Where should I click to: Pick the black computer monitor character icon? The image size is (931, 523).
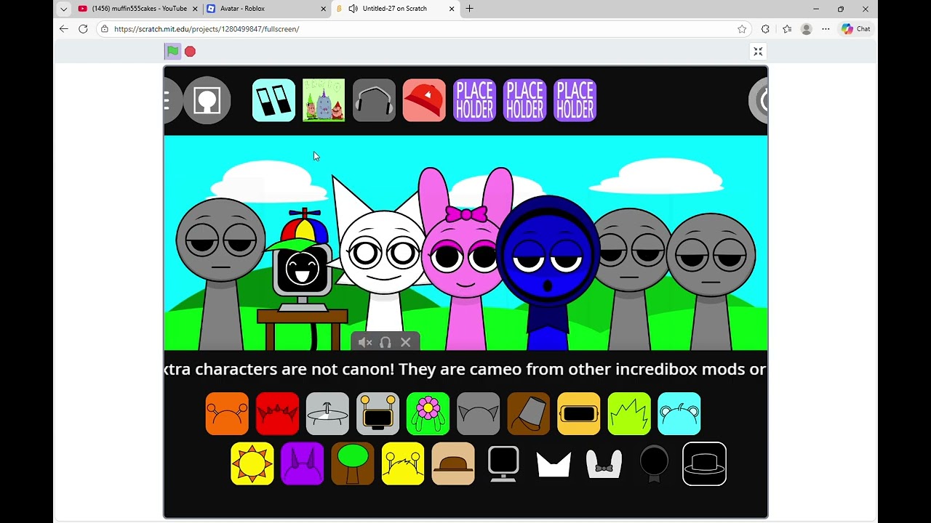[503, 463]
